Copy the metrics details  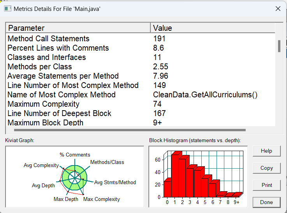coord(266,168)
